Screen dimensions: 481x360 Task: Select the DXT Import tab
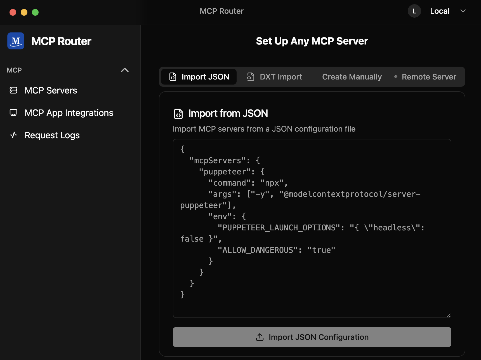[280, 77]
